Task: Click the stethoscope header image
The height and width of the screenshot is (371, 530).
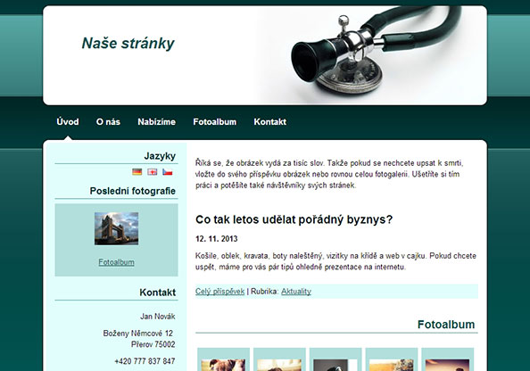Action: coord(372,55)
